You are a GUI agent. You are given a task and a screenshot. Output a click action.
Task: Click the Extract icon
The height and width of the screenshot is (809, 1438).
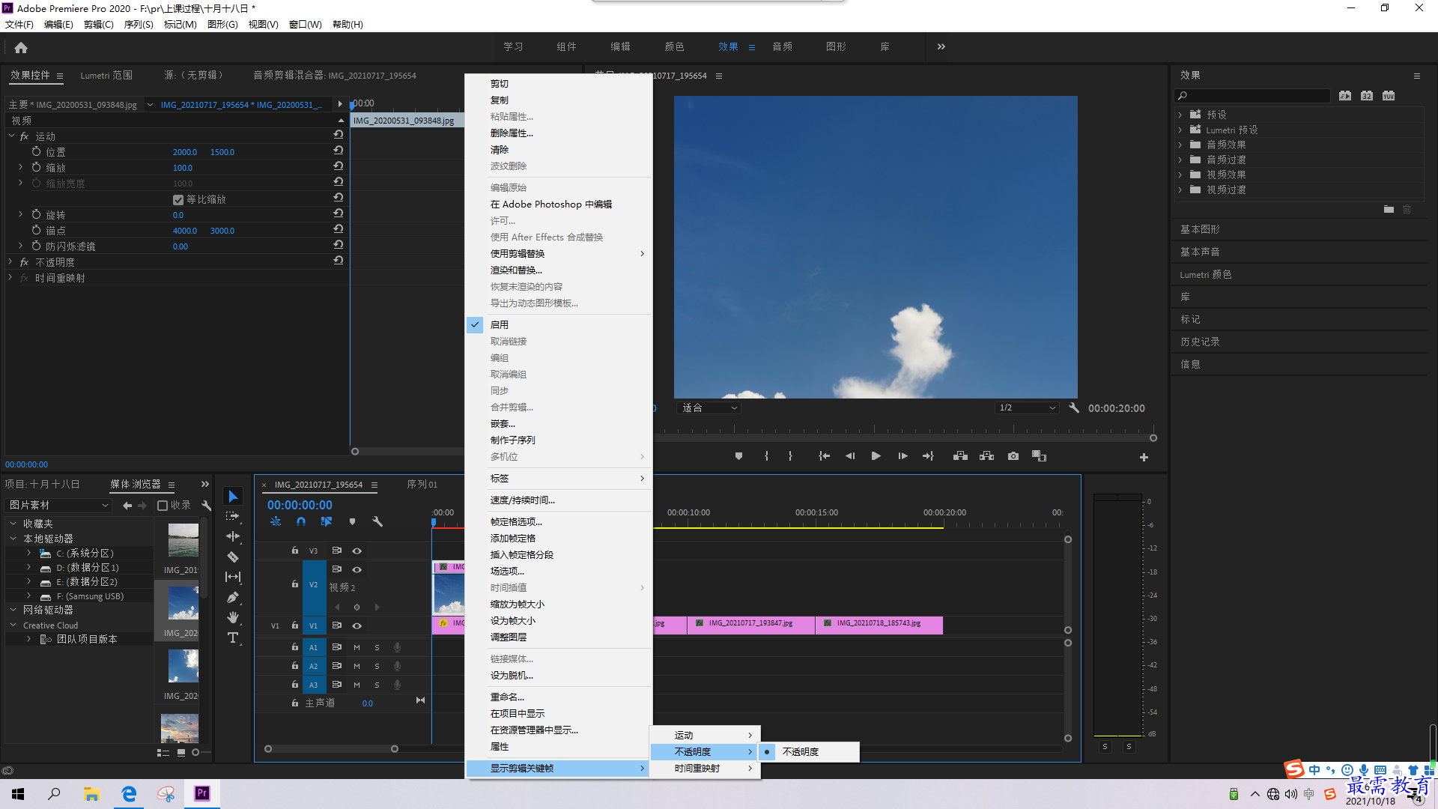coord(986,456)
